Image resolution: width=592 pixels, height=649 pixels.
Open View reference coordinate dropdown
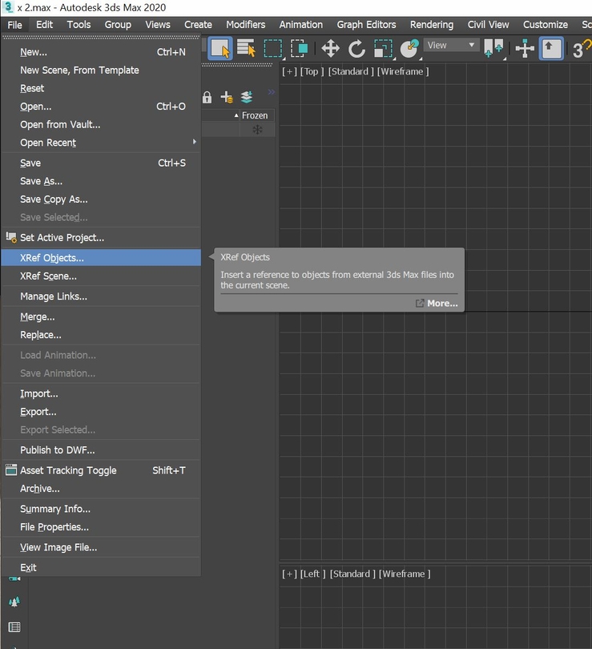451,45
